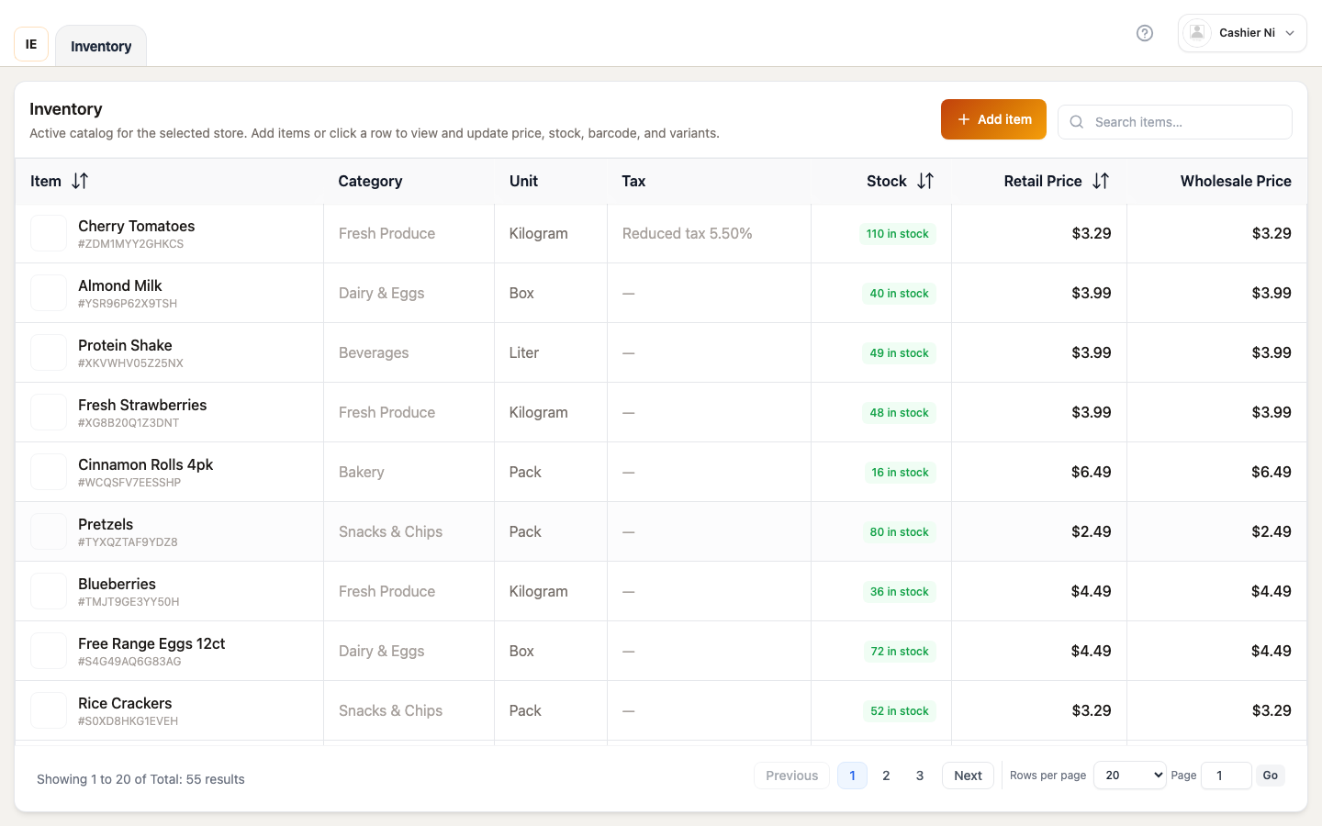Click the Add item button

(x=993, y=119)
